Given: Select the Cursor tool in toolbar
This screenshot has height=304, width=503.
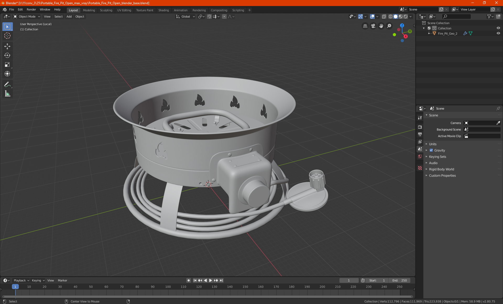Looking at the screenshot, I should 7,36.
